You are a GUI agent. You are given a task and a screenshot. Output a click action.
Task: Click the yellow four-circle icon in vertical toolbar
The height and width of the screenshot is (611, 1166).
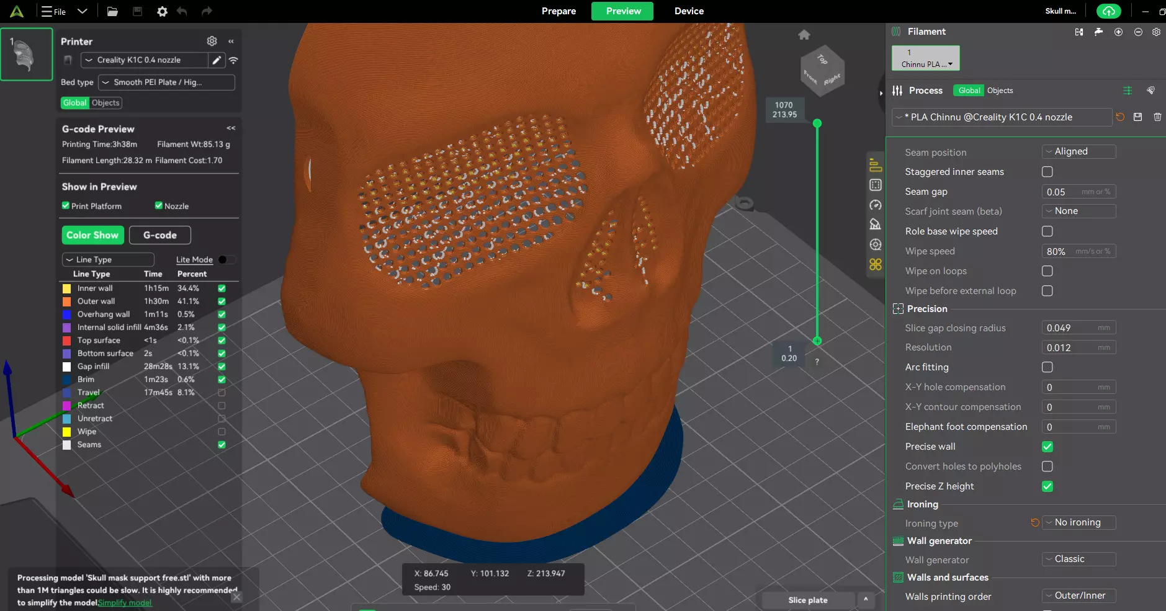coord(876,264)
